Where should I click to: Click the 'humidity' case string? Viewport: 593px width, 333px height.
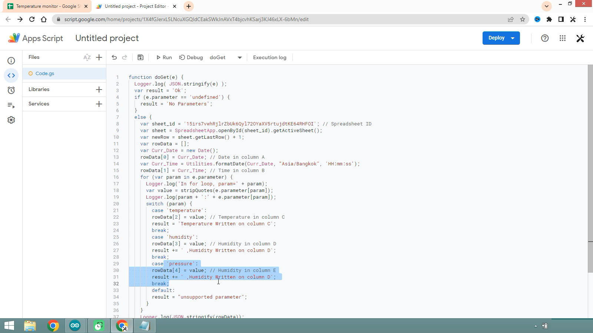(x=180, y=237)
